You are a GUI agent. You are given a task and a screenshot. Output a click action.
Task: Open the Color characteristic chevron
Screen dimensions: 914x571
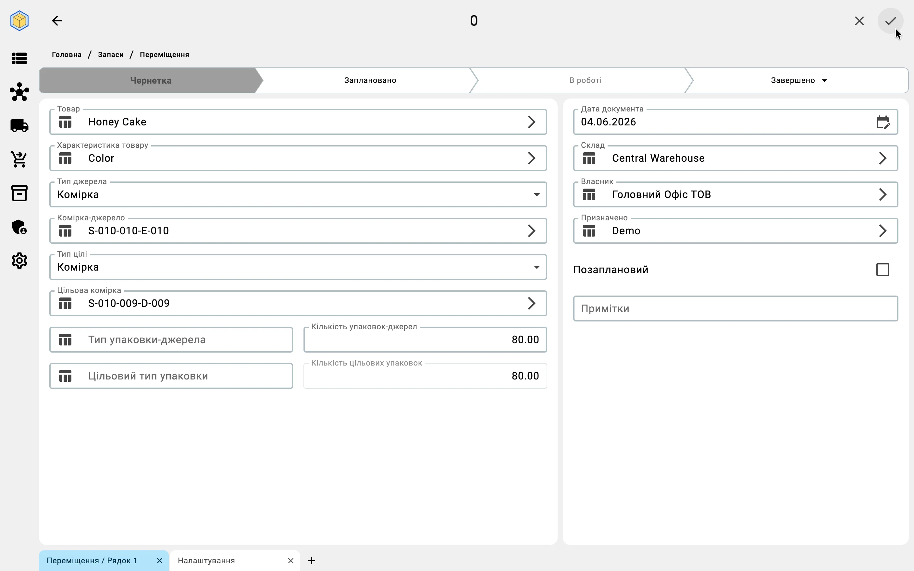point(531,158)
